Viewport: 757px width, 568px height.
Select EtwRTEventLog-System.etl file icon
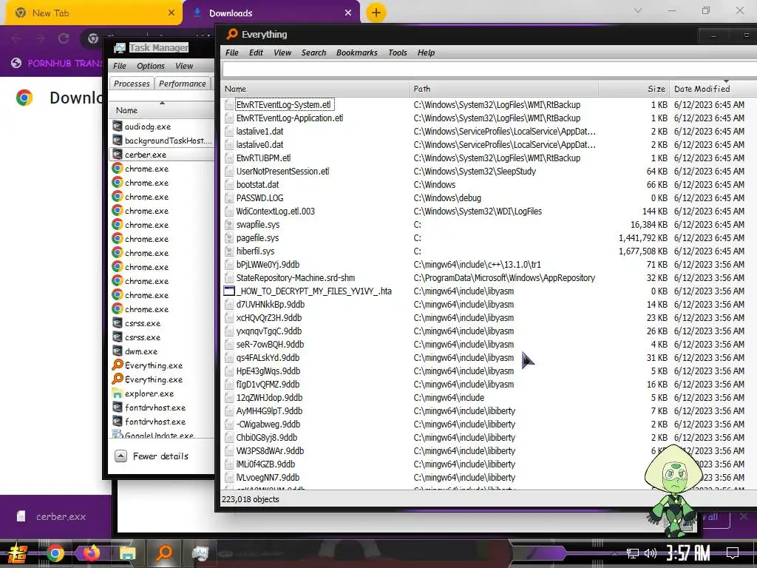click(229, 105)
